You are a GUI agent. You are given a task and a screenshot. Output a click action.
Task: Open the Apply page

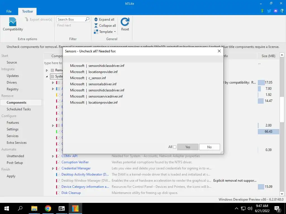click(11, 176)
